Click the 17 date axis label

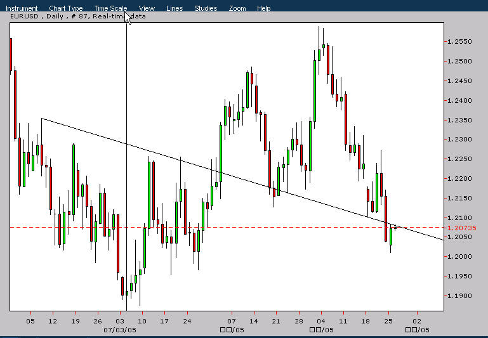[x=164, y=321]
